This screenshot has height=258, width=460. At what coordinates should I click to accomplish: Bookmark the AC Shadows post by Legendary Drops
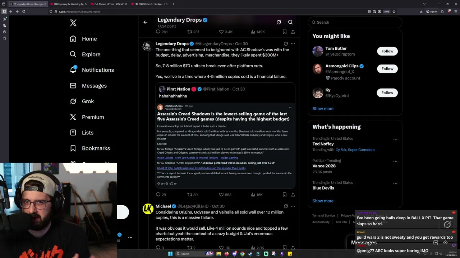point(284,195)
